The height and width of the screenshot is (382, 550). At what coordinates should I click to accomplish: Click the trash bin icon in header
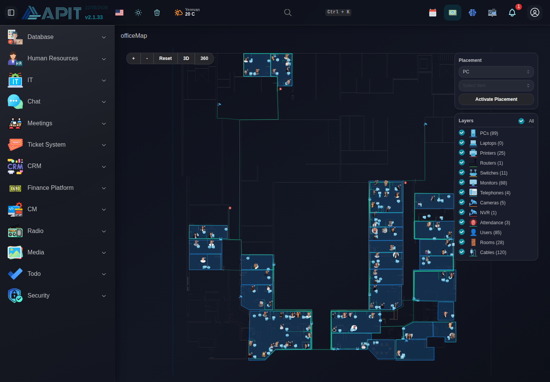157,13
